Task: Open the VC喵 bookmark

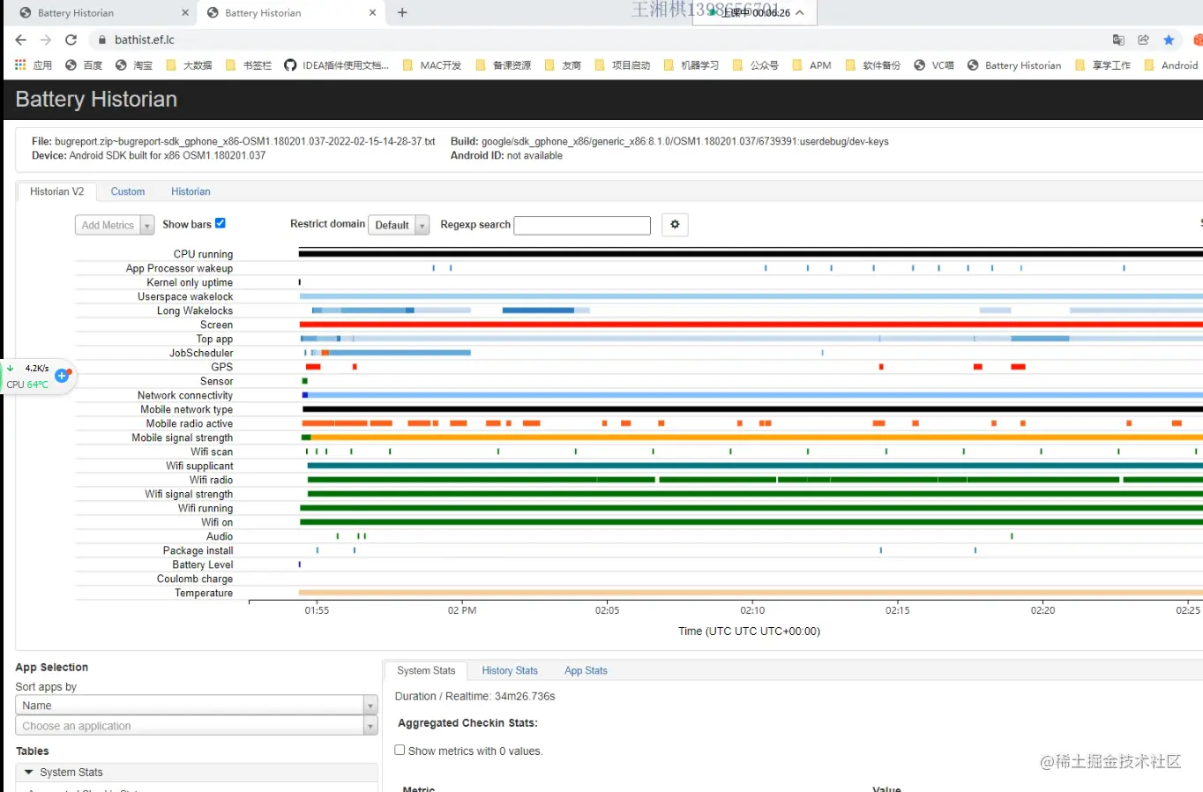Action: click(934, 65)
